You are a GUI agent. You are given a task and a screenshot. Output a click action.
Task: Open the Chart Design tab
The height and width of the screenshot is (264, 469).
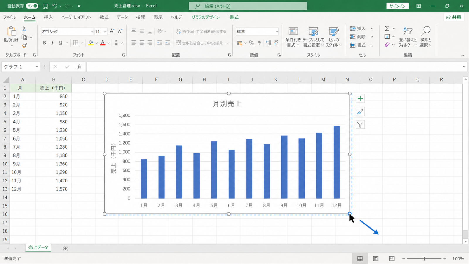click(x=205, y=17)
